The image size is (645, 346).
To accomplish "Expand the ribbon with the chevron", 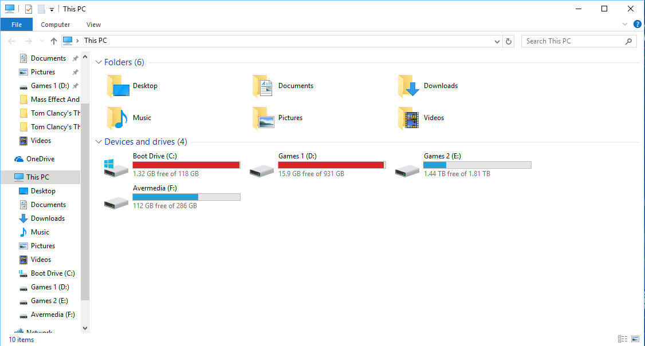I will [x=625, y=25].
